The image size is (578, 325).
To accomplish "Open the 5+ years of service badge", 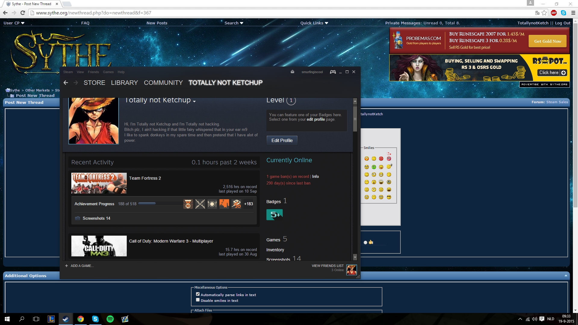I will click(x=275, y=215).
